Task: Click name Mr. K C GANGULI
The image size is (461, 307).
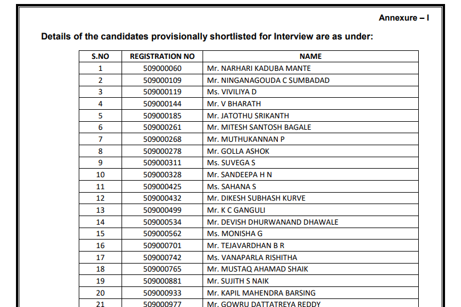Action: click(x=236, y=210)
